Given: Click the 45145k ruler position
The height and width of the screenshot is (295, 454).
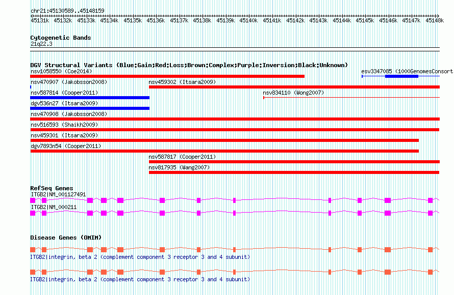Looking at the screenshot, I should pos(365,20).
